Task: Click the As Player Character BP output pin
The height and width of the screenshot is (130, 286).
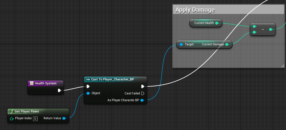Action: click(x=142, y=100)
